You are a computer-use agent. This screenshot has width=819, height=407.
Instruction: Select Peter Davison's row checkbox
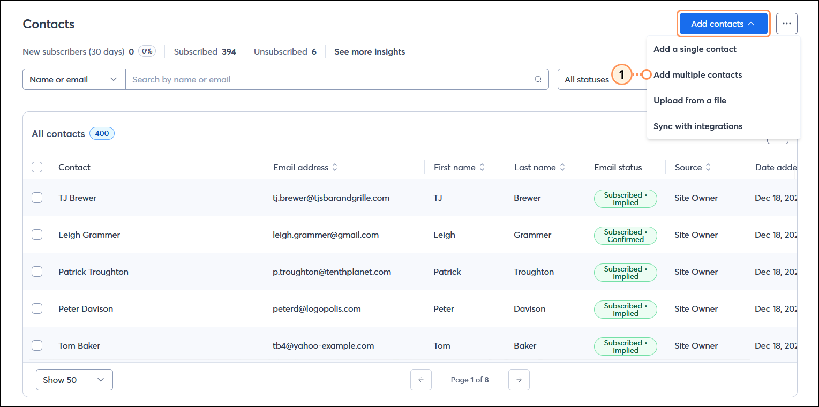point(37,308)
